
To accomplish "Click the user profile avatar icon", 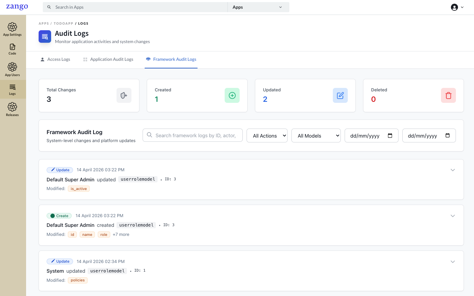I will 454,7.
